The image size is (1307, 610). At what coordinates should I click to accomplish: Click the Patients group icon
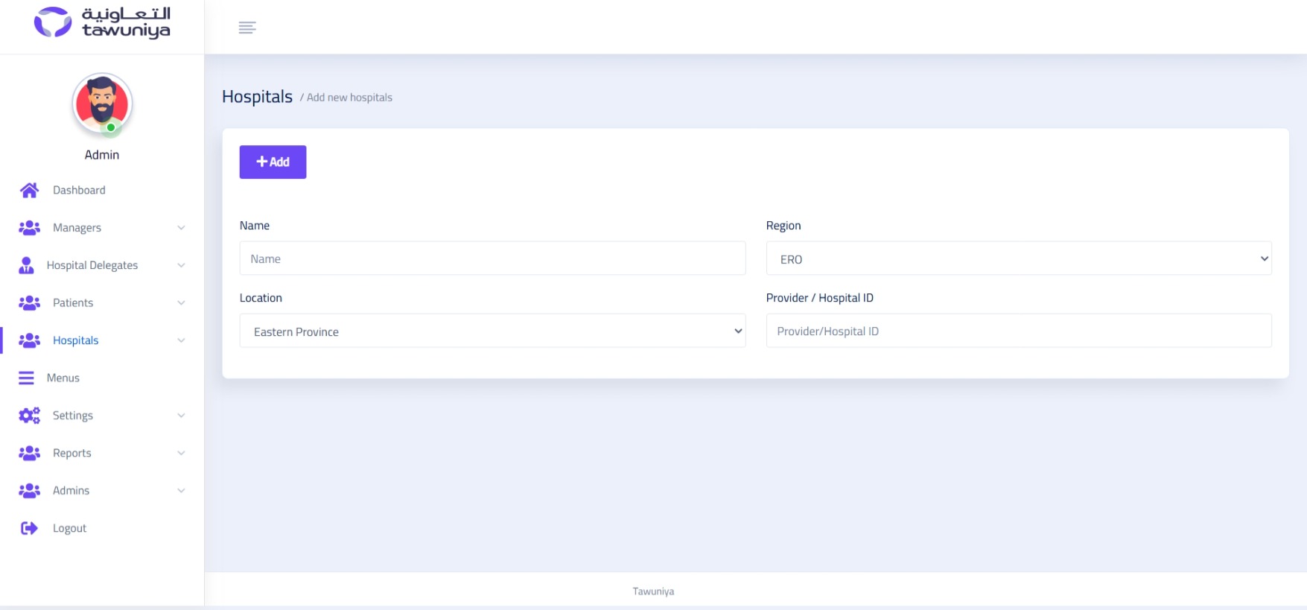tap(29, 303)
